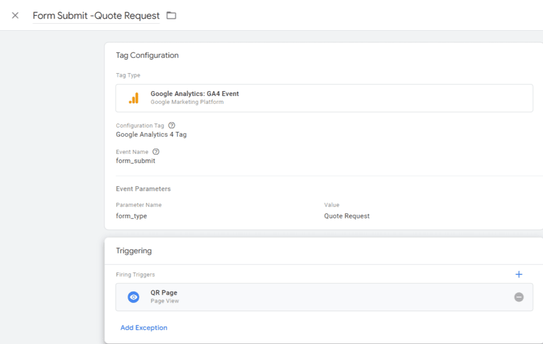Click the Event Parameters label
This screenshot has height=344, width=543.
coord(143,189)
